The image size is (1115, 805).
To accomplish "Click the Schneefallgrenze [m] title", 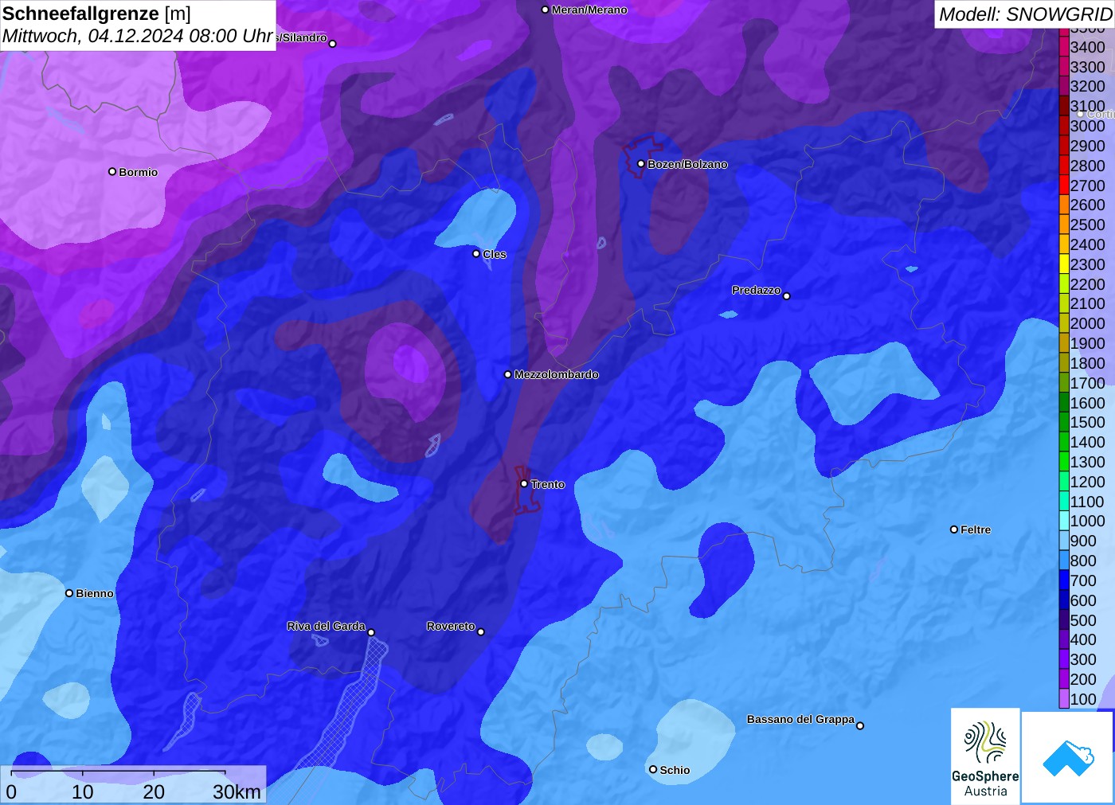I will tap(96, 14).
